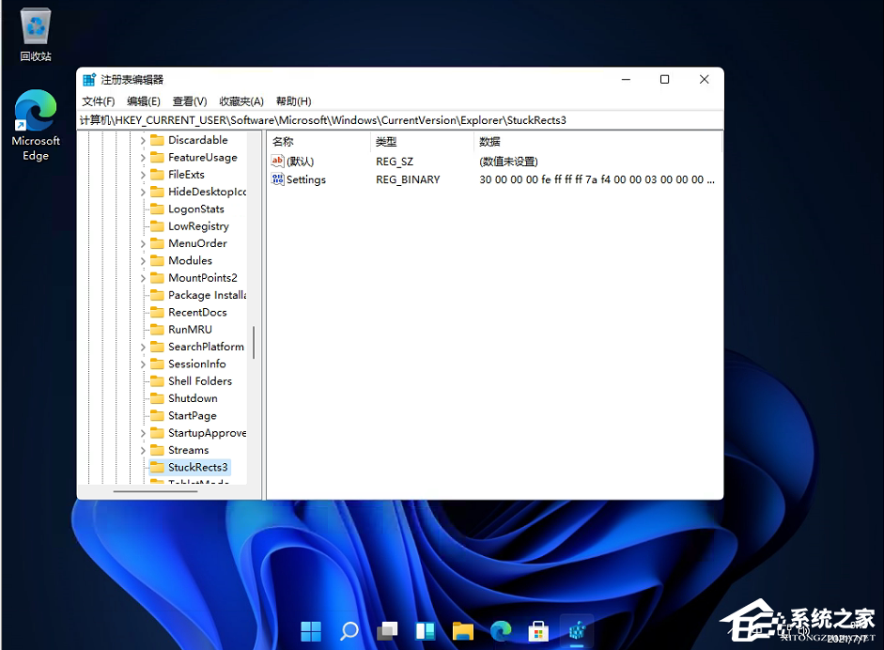
Task: Open Windows Search from the taskbar
Action: click(349, 630)
